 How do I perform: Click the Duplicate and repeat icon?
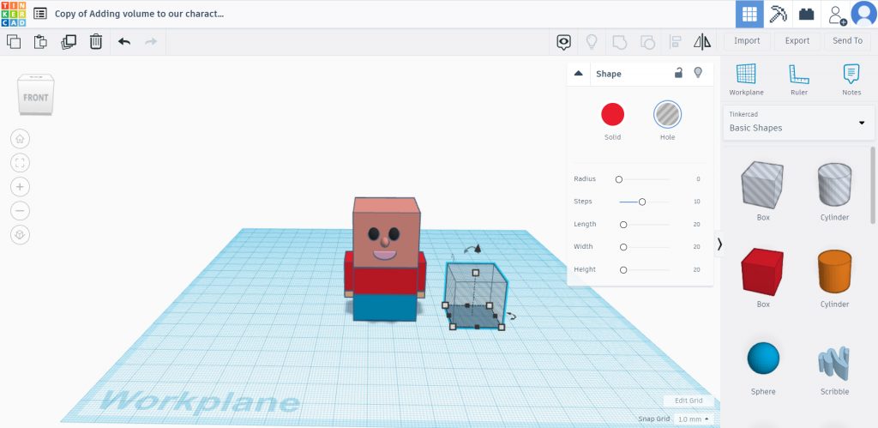(69, 41)
